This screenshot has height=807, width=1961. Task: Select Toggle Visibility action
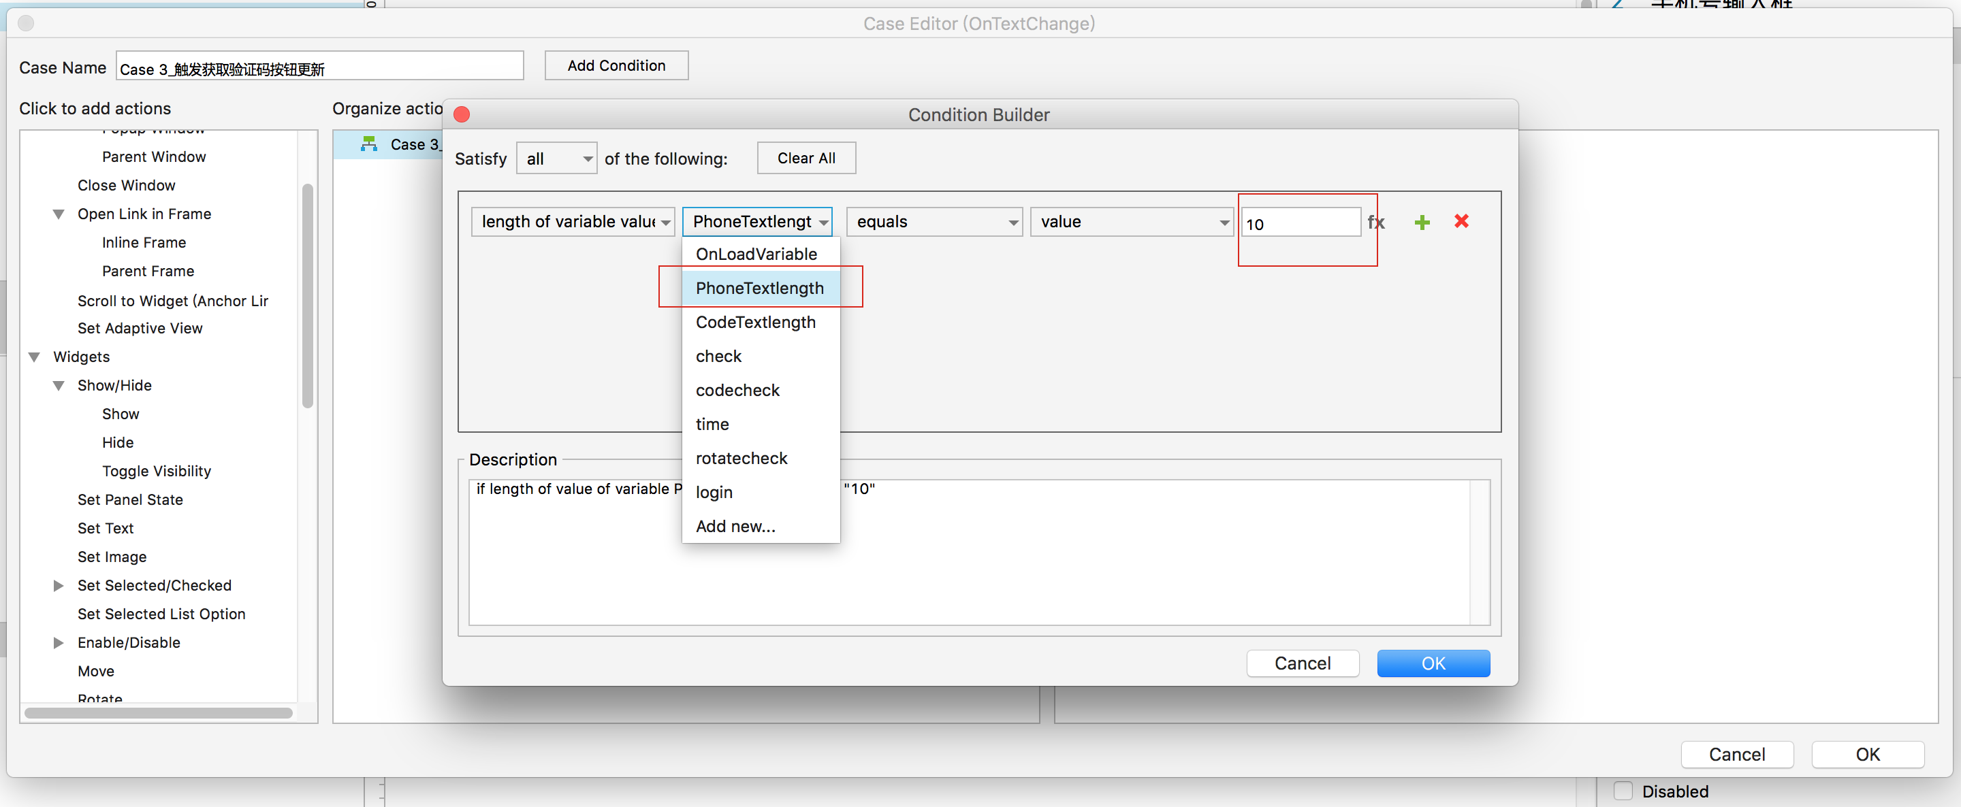157,472
